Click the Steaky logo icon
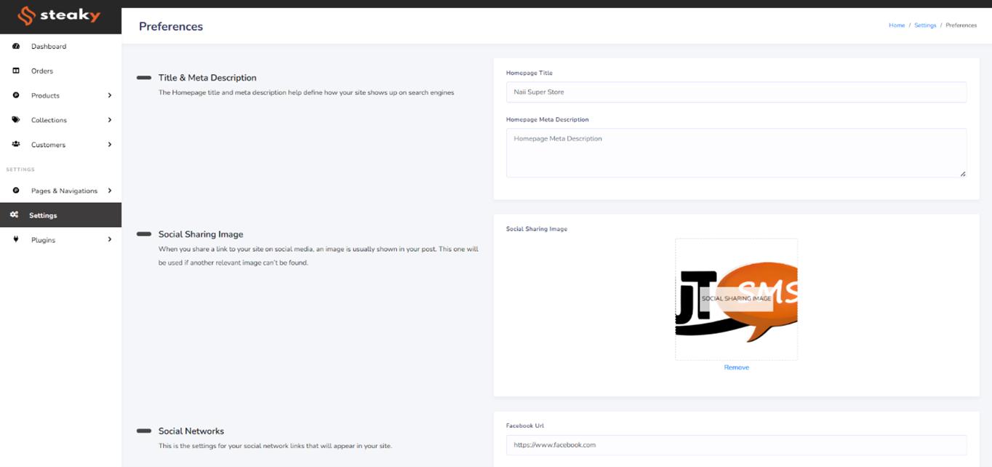The width and height of the screenshot is (992, 467). point(27,16)
